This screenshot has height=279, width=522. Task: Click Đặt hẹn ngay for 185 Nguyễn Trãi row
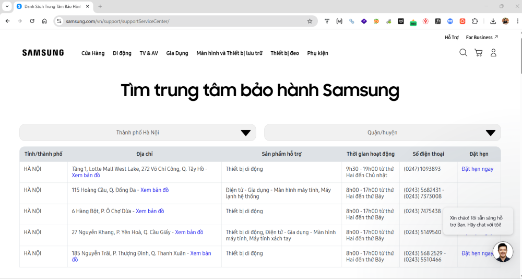point(478,253)
